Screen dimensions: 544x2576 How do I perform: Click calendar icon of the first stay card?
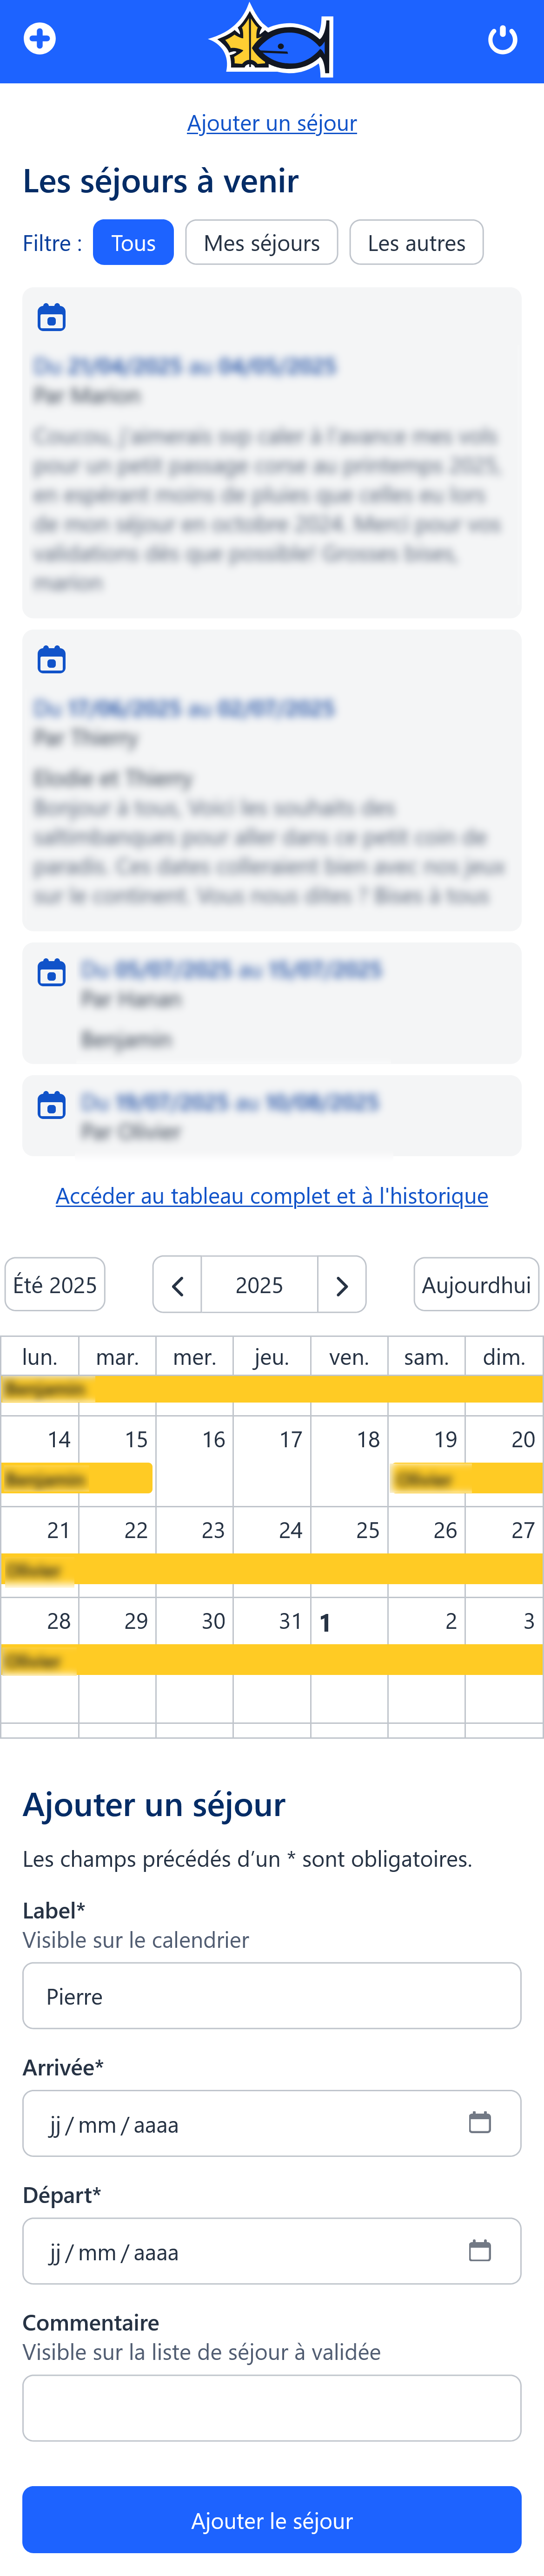click(52, 317)
